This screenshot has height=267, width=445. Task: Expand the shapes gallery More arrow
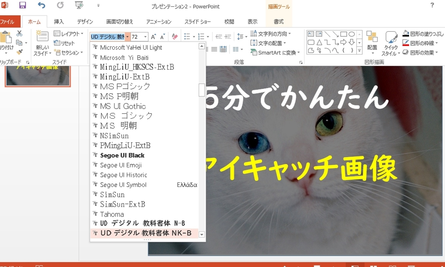pos(359,51)
